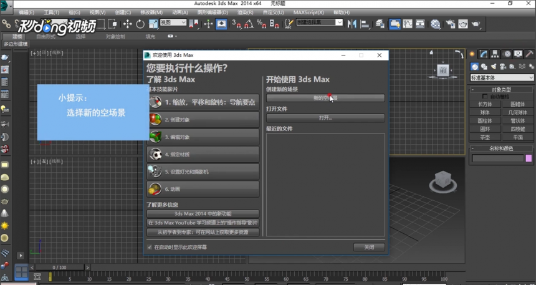The height and width of the screenshot is (285, 536).
Task: Play the 2. 创建对象 tutorial video
Action: tap(203, 119)
